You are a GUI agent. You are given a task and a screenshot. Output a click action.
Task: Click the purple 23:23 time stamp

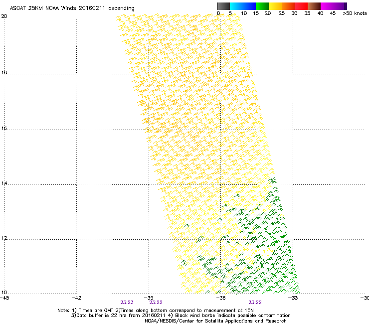(127, 303)
